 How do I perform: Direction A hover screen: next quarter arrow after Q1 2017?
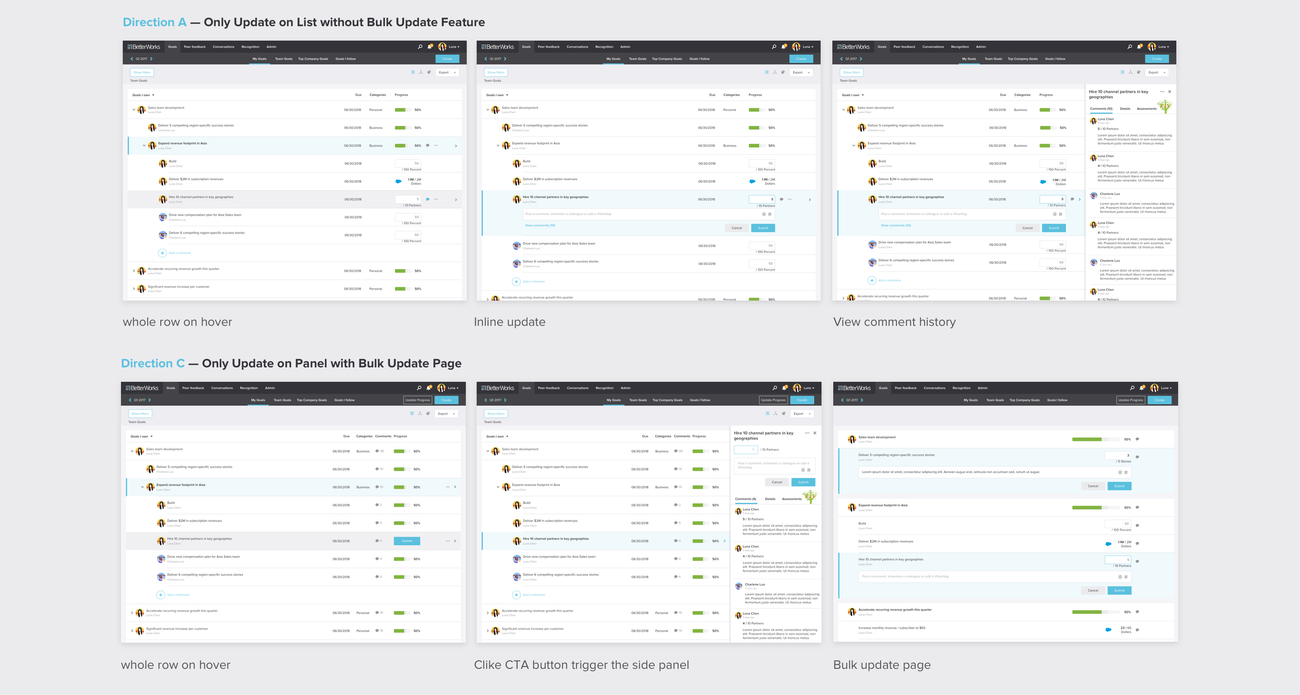coord(151,59)
